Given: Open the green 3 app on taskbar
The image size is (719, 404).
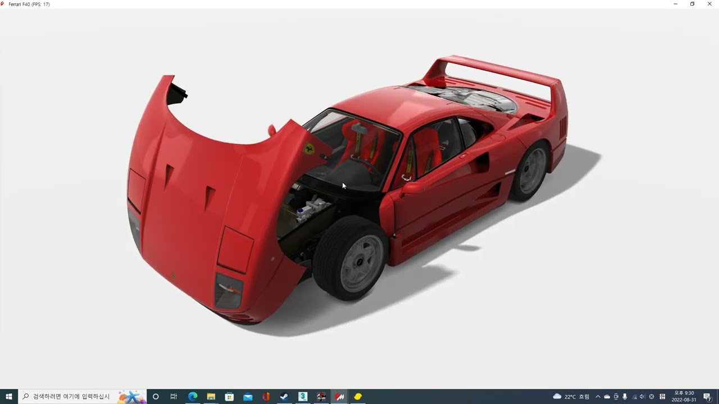Looking at the screenshot, I should click(303, 397).
